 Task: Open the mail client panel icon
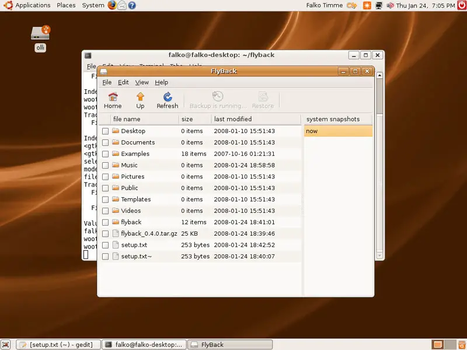(x=122, y=5)
